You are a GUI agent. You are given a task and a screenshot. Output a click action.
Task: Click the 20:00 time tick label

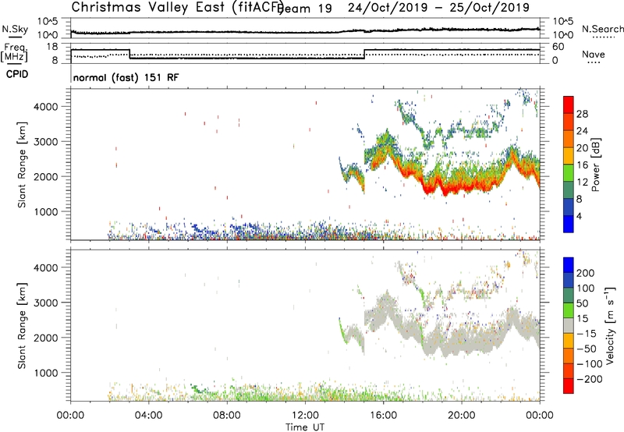(462, 416)
